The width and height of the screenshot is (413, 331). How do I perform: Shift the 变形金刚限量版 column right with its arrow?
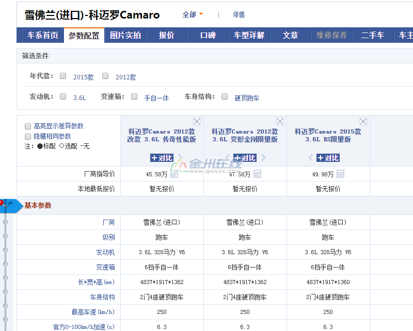coord(264,158)
